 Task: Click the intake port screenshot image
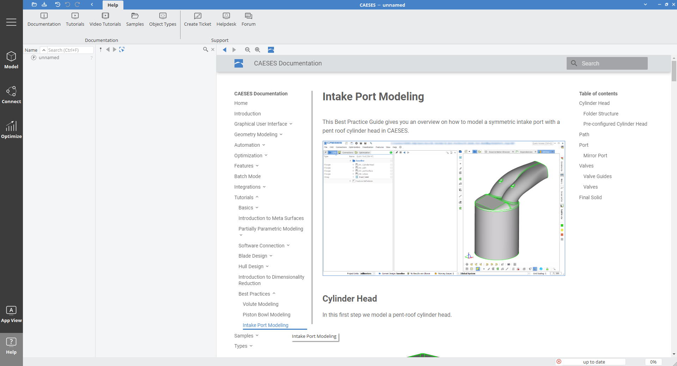click(x=444, y=208)
